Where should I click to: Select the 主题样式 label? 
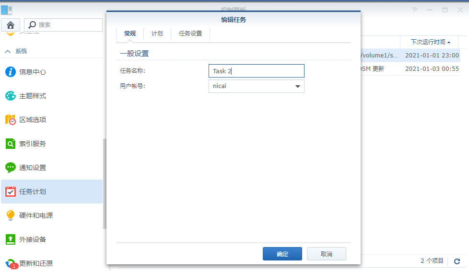(x=33, y=96)
